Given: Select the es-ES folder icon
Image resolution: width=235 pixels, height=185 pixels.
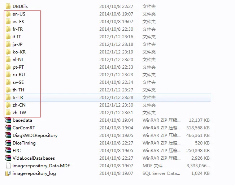Looking at the screenshot, I should pos(8,21).
